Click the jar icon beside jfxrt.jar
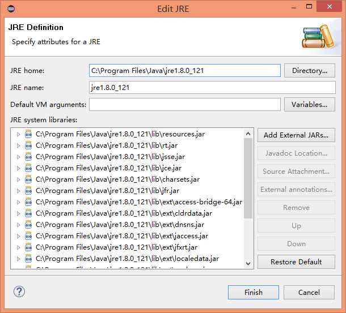Image resolution: width=346 pixels, height=313 pixels. (x=28, y=247)
